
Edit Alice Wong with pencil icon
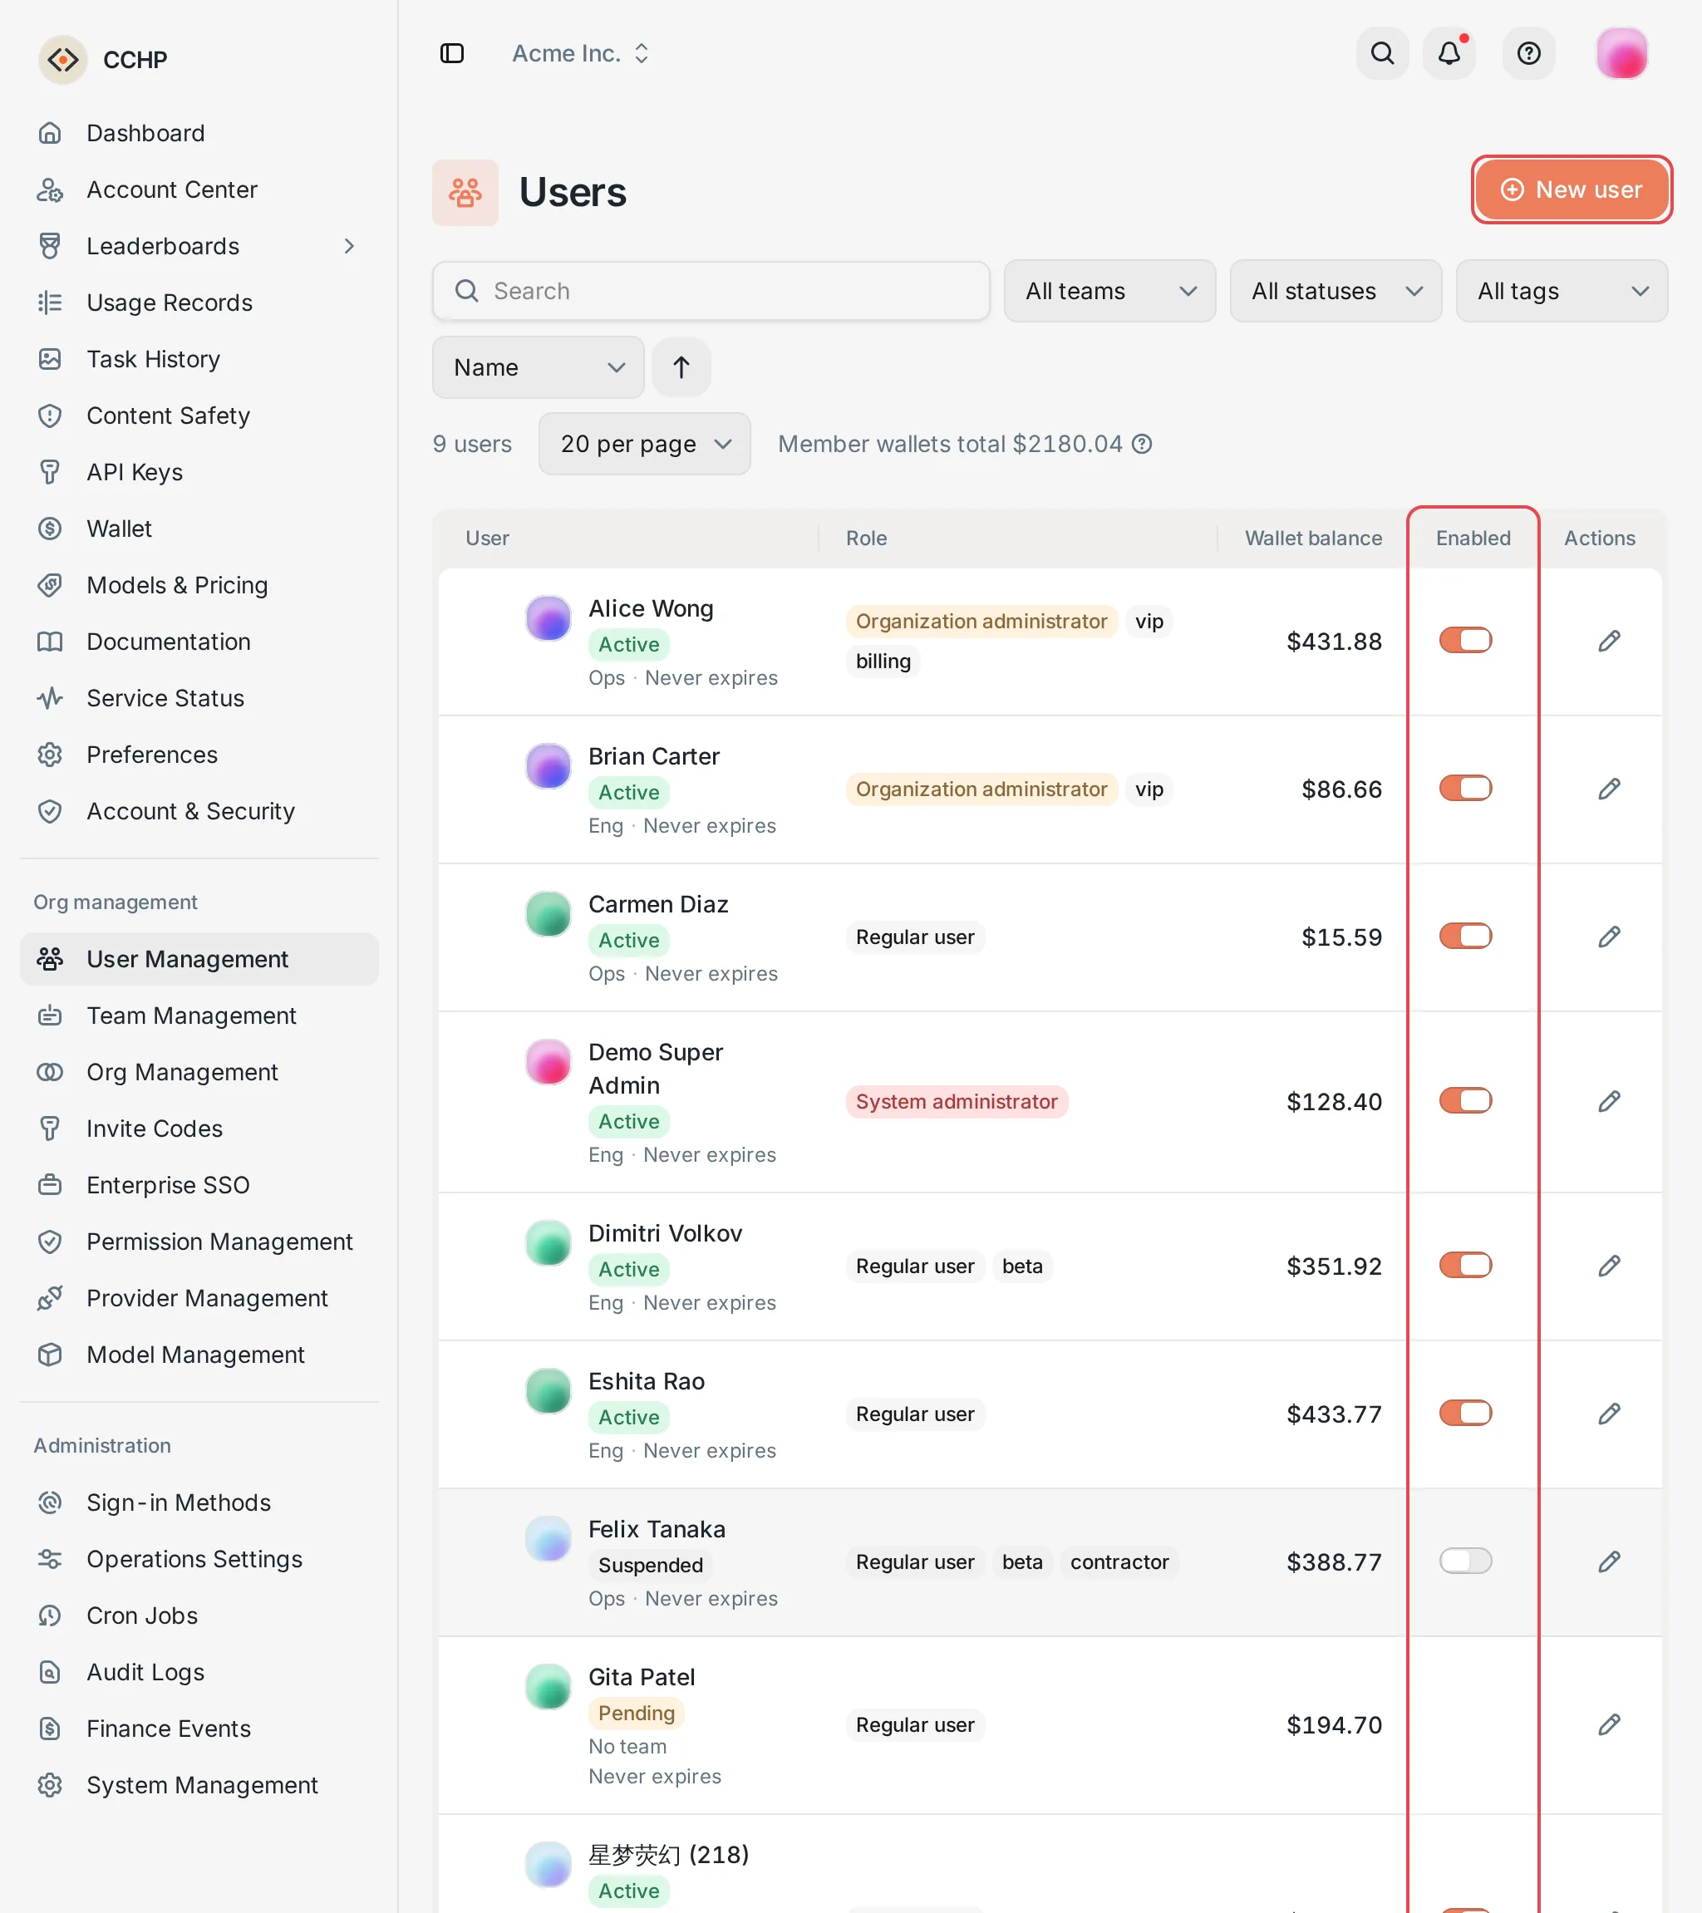[x=1608, y=641]
